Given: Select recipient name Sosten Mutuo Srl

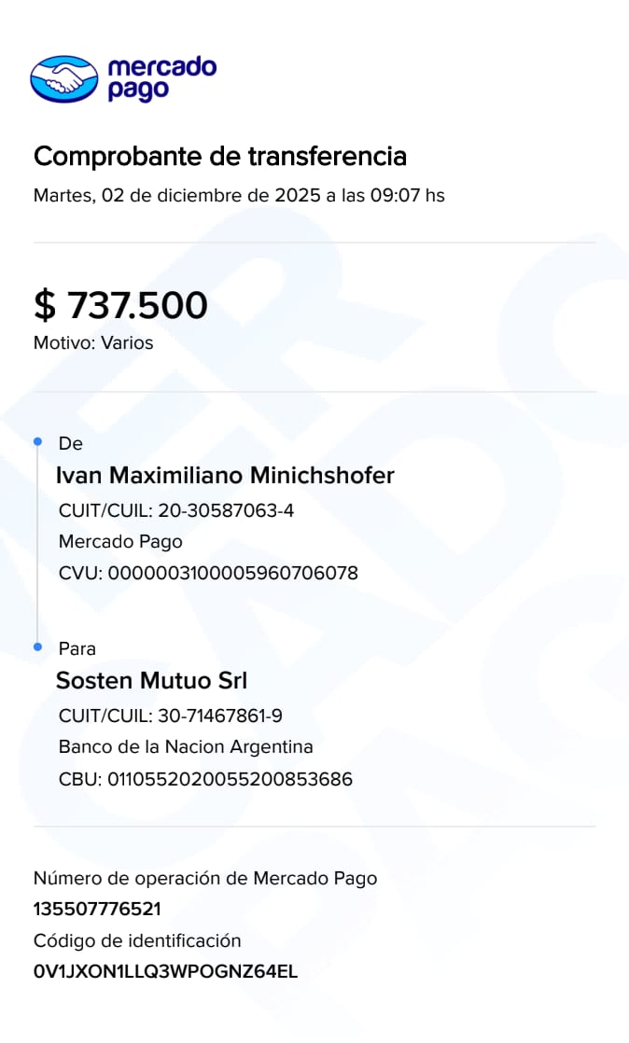Looking at the screenshot, I should tap(151, 680).
